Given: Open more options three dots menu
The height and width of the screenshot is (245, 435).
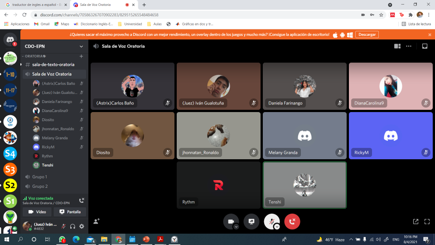Looking at the screenshot, I should pyautogui.click(x=409, y=46).
